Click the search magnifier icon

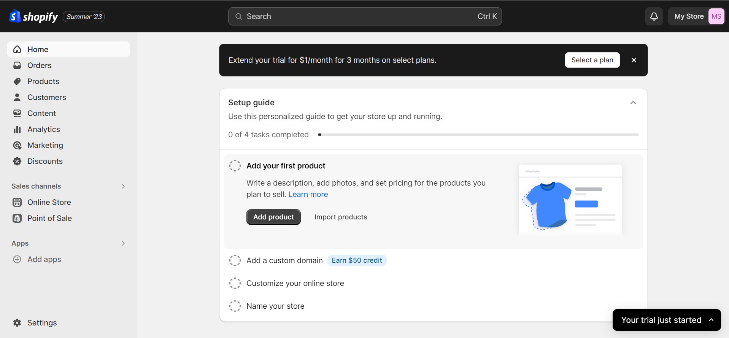(239, 16)
